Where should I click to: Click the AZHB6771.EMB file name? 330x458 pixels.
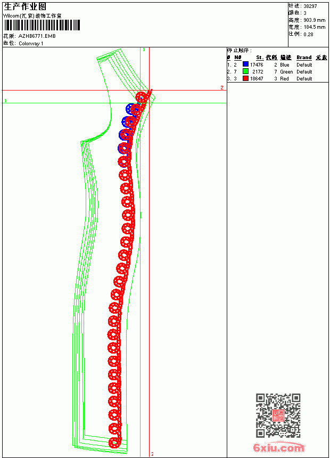click(37, 36)
